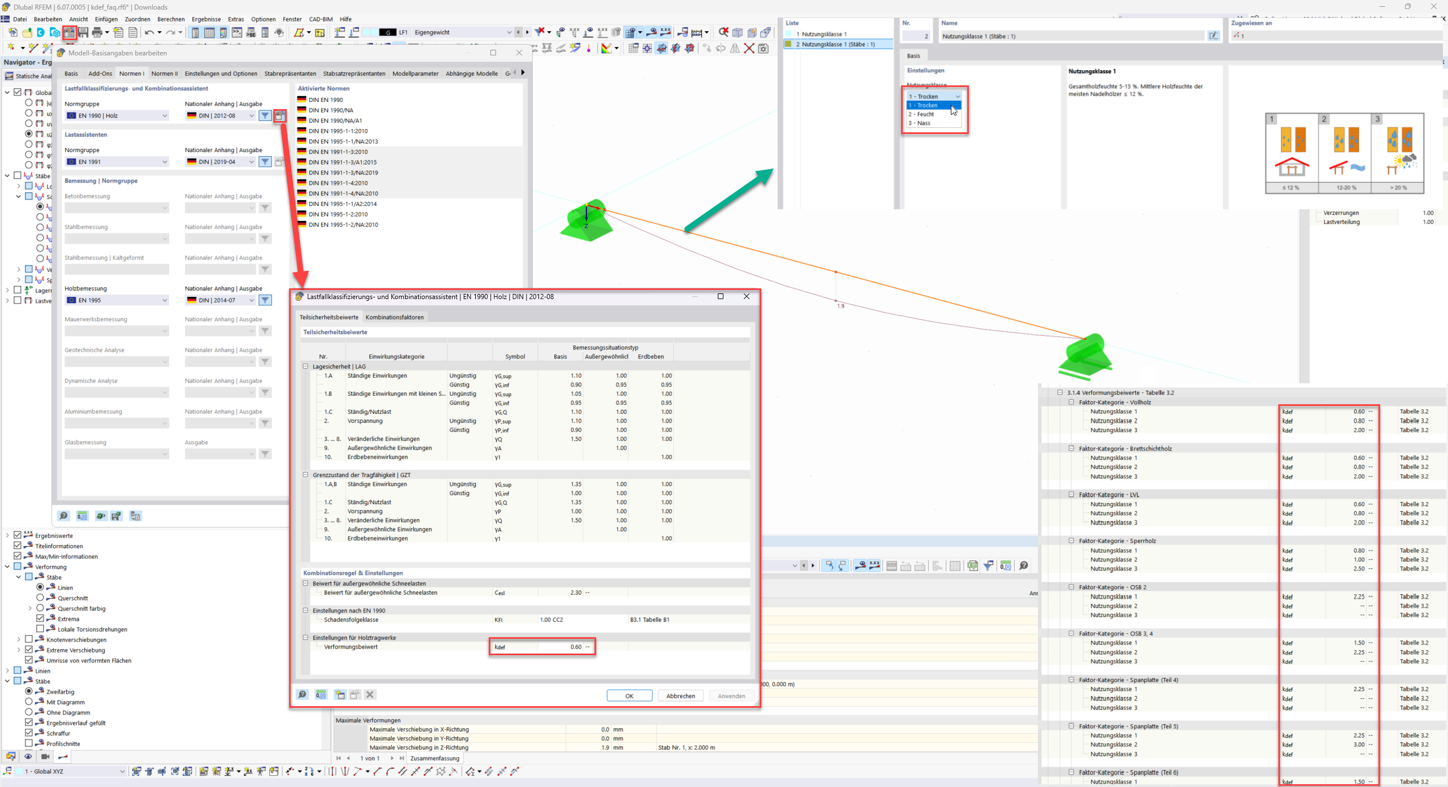The width and height of the screenshot is (1448, 787).
Task: Click next load case arrow in main toolbar
Action: [x=527, y=32]
